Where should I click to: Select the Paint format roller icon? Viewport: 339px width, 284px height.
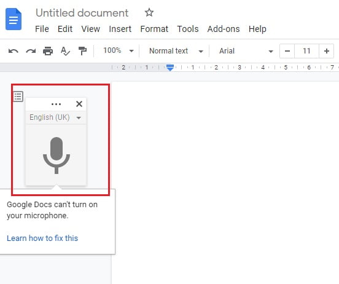point(82,51)
